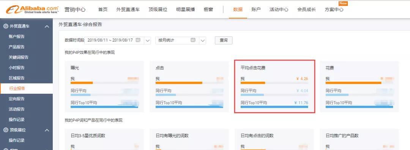
Task: Open 账户 navigation item
Action: click(x=256, y=10)
